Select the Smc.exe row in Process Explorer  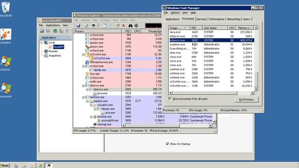pos(94,74)
